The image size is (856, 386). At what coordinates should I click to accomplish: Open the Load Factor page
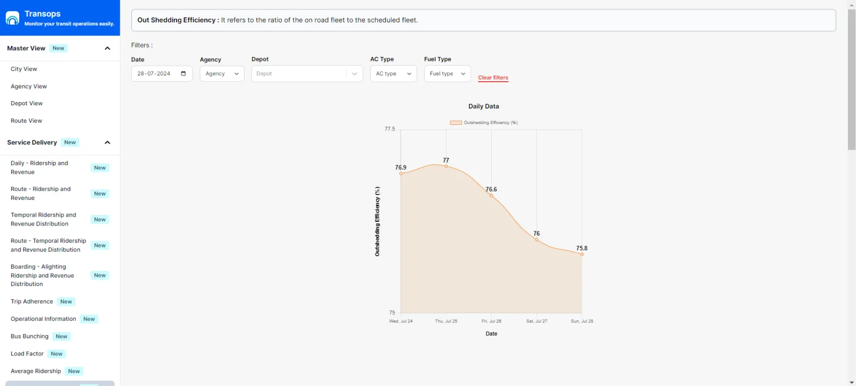pos(27,353)
